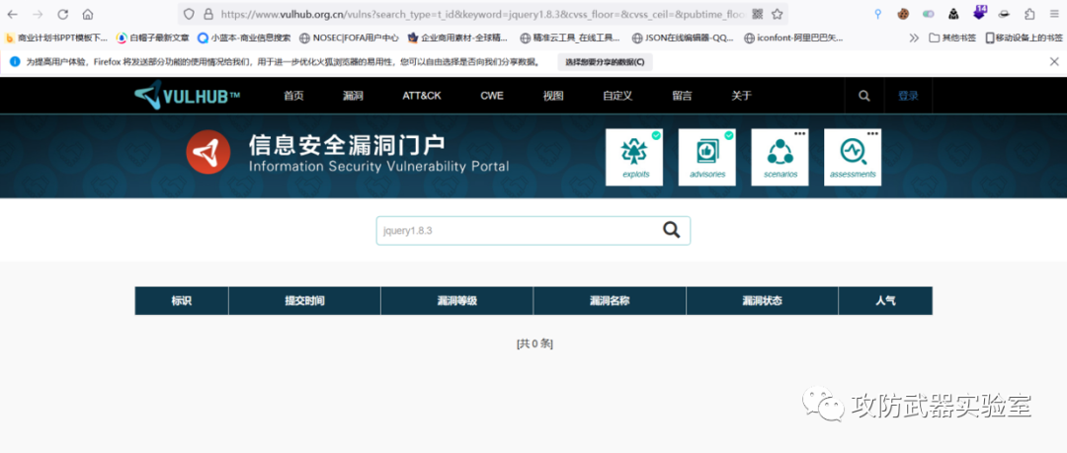Click the red portal logo emblem
The height and width of the screenshot is (453, 1067).
(208, 152)
